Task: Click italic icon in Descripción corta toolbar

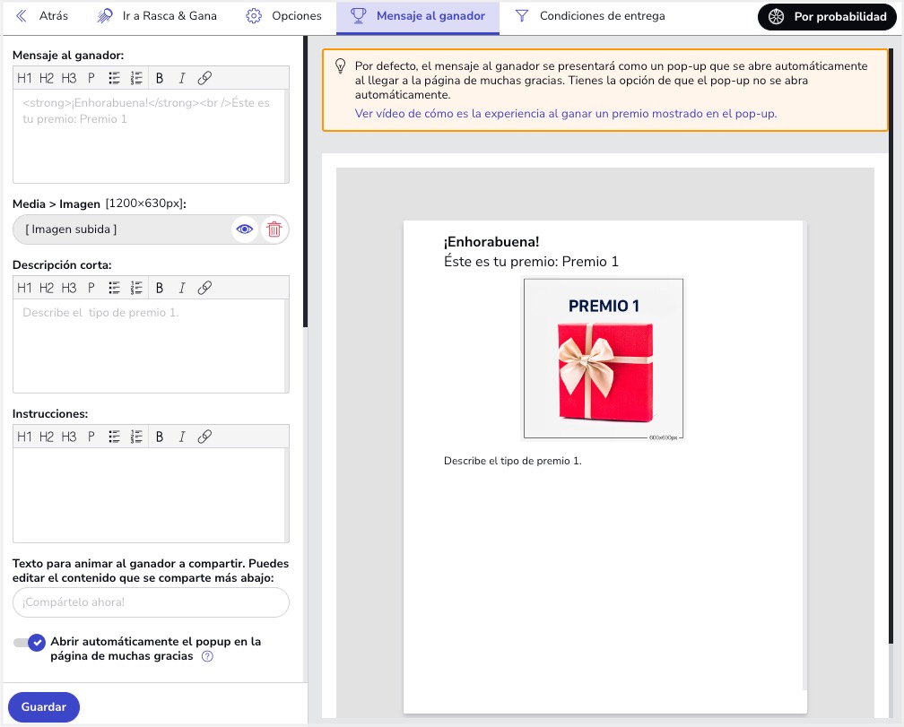Action: 182,288
